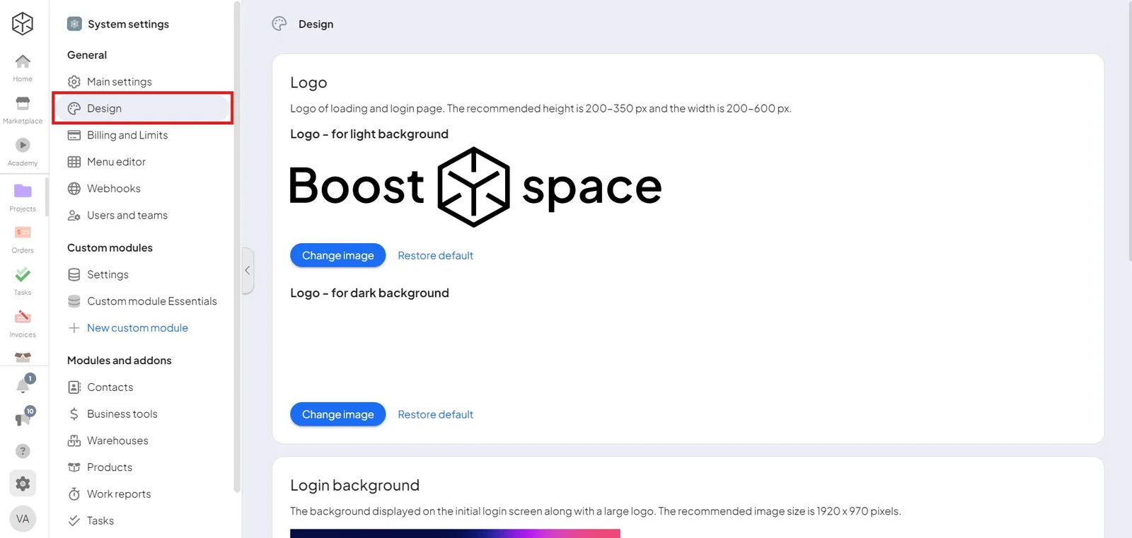Collapse the settings side panel with the chevron
Image resolution: width=1132 pixels, height=538 pixels.
pyautogui.click(x=248, y=270)
